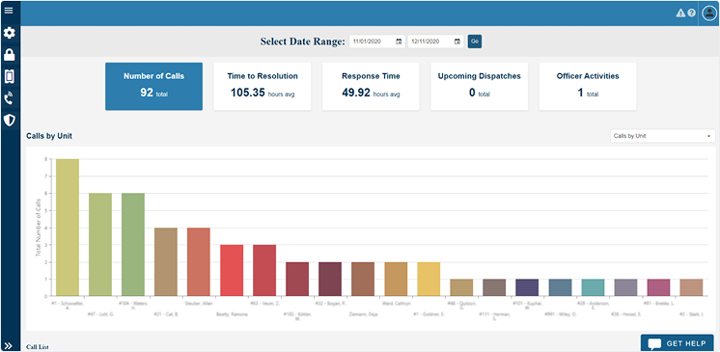Viewport: 720px width, 352px height.
Task: Click the Go button
Action: [475, 41]
